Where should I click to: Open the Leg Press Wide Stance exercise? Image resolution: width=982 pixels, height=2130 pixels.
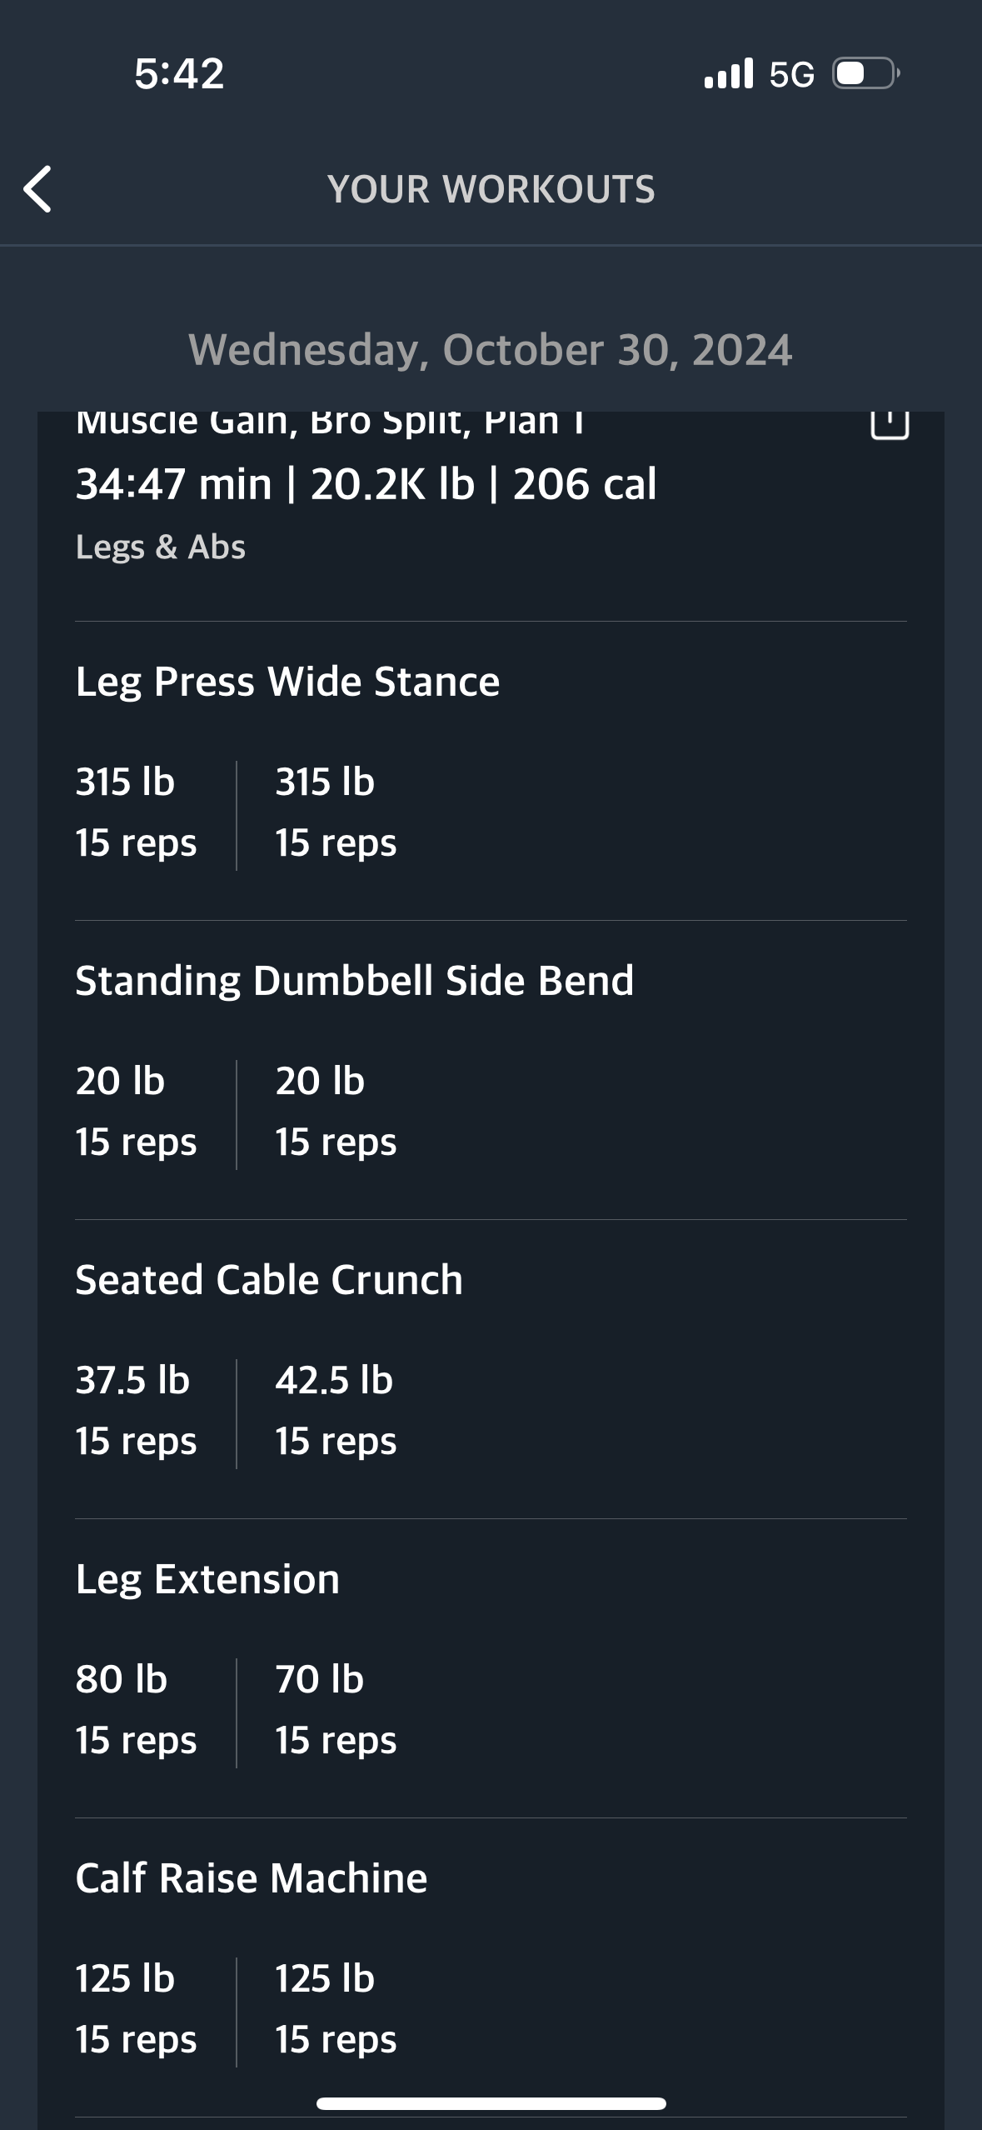coord(287,682)
